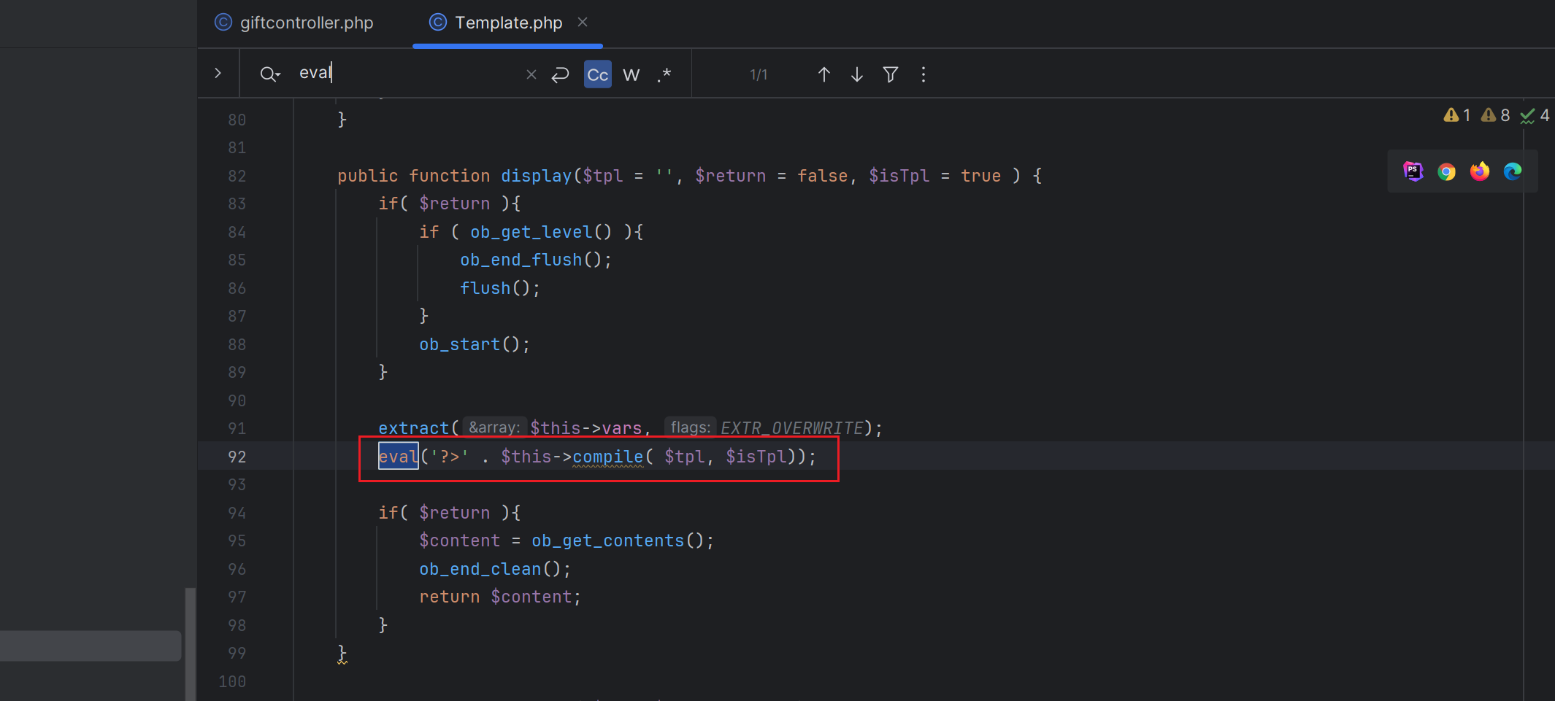Viewport: 1555px width, 701px height.
Task: Click the eval call on line 92
Action: coord(398,457)
